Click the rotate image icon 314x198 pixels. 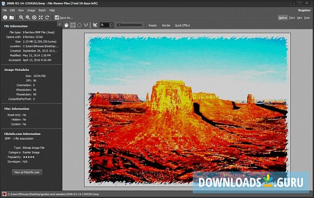click(x=47, y=17)
